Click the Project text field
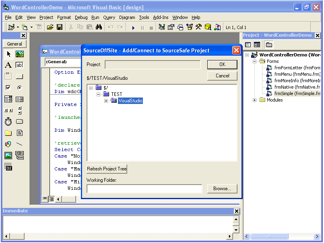This screenshot has width=324, height=243. click(153, 64)
